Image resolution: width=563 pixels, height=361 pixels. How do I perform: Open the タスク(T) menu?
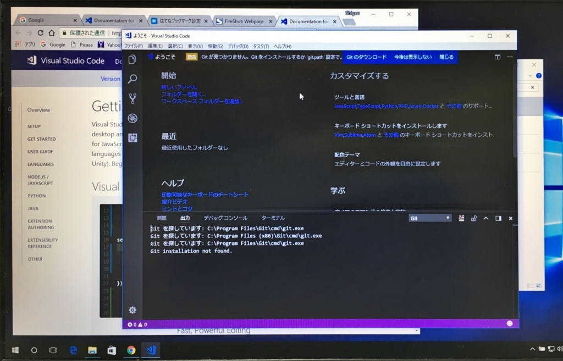(261, 46)
